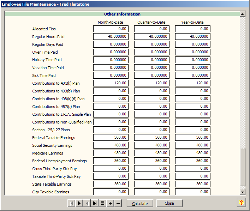
Task: Advance to the next employee record
Action: pos(79,203)
